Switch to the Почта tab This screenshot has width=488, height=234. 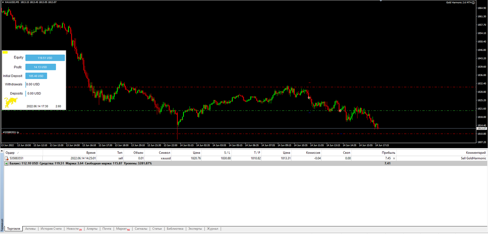point(107,229)
